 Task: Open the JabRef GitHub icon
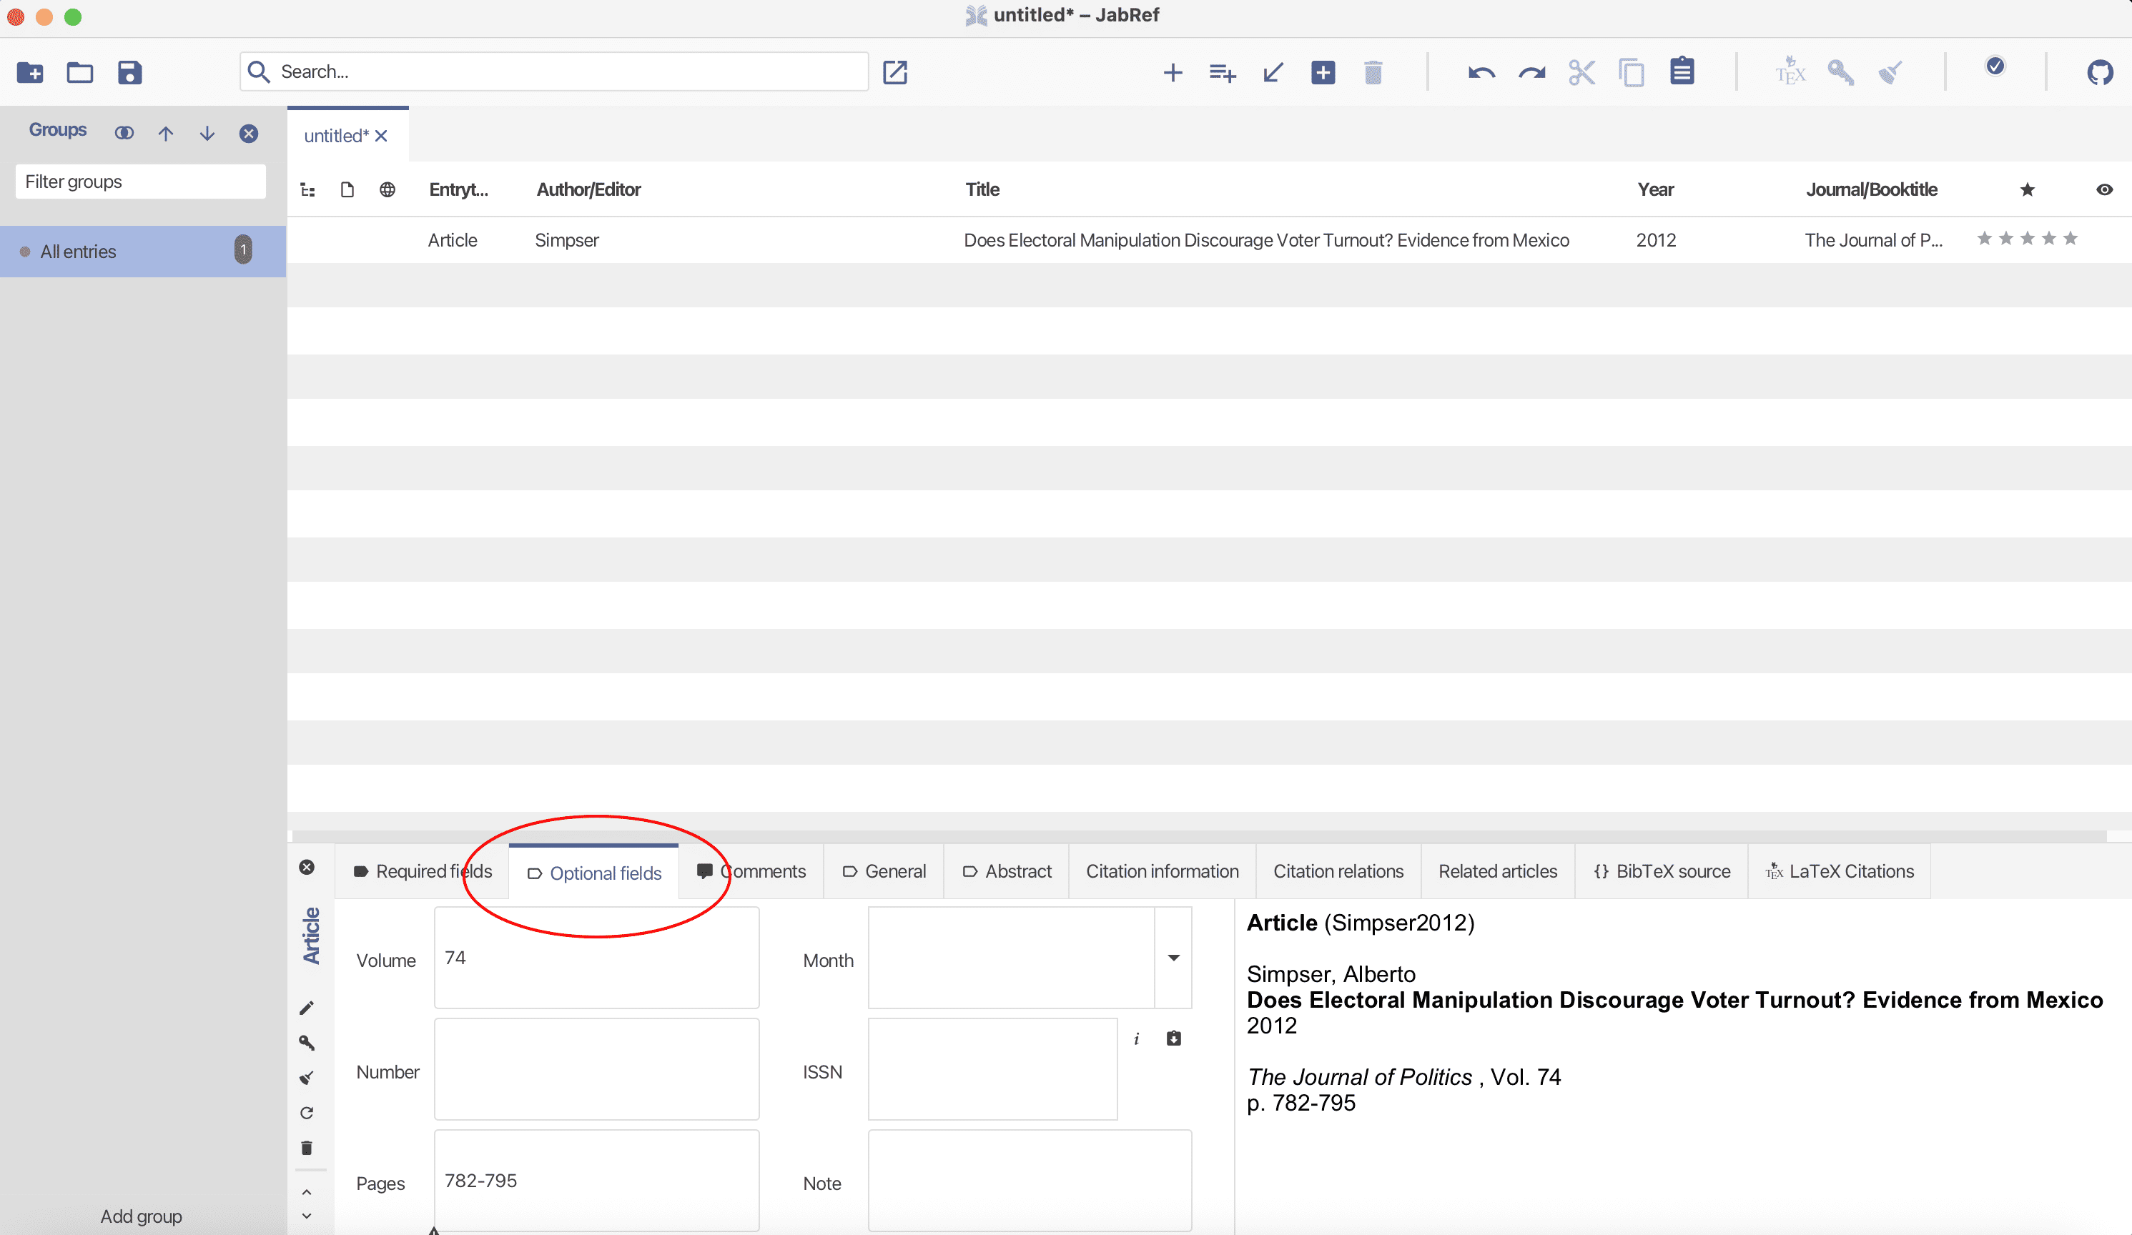2099,73
